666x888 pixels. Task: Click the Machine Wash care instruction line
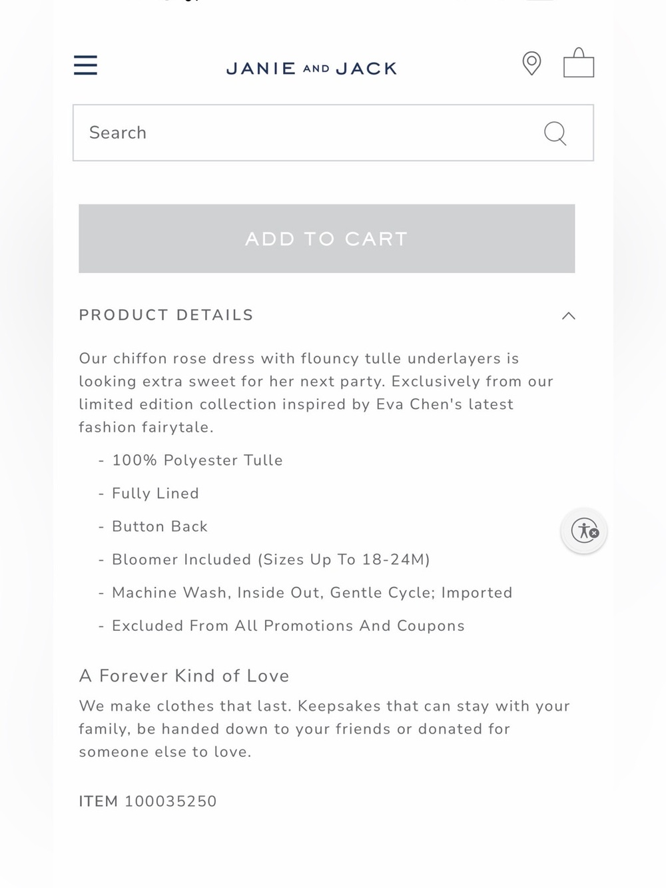coord(312,593)
